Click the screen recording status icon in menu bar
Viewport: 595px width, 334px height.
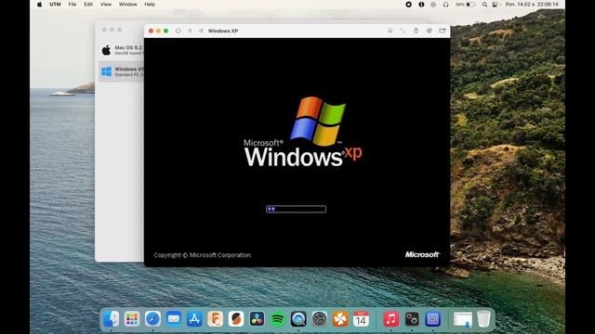(409, 5)
